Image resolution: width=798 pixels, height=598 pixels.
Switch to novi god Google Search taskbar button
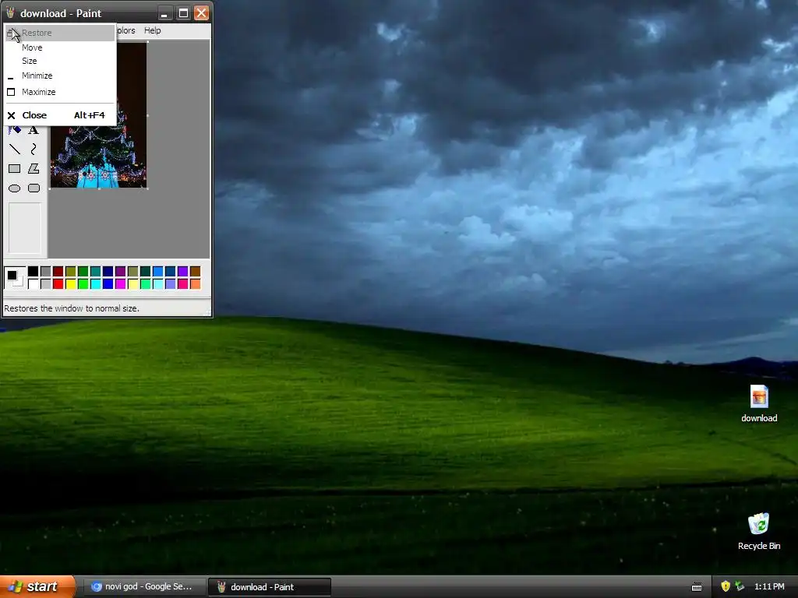click(143, 586)
